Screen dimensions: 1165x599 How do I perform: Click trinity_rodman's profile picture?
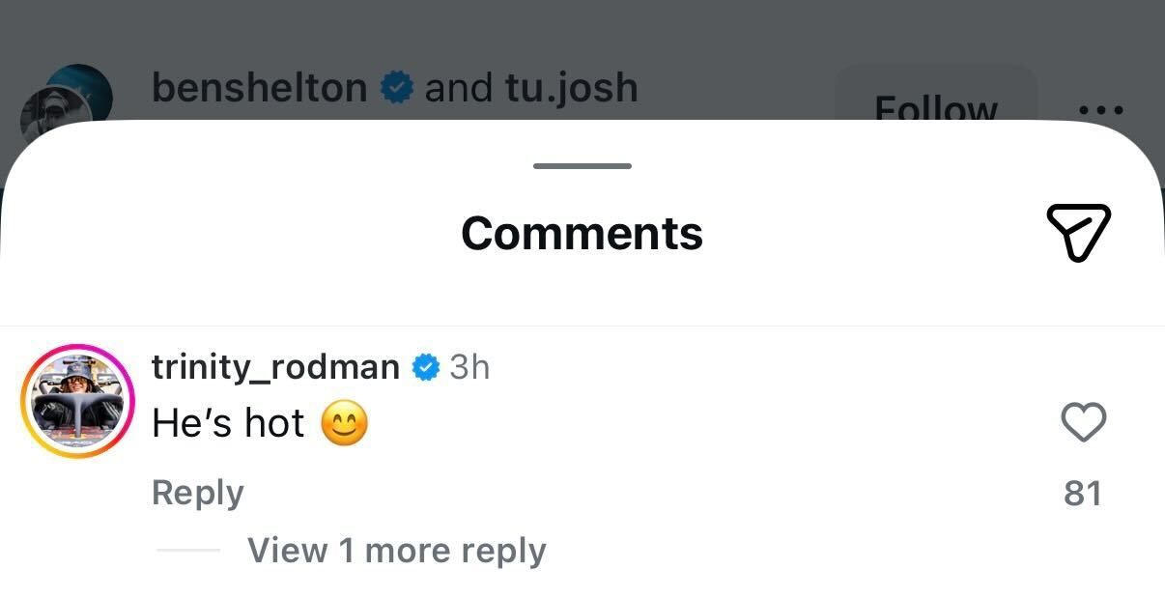pyautogui.click(x=76, y=401)
